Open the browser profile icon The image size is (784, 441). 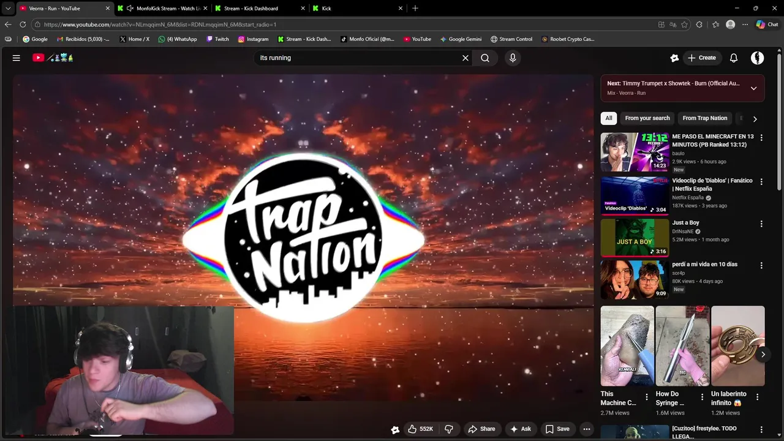[x=730, y=24]
